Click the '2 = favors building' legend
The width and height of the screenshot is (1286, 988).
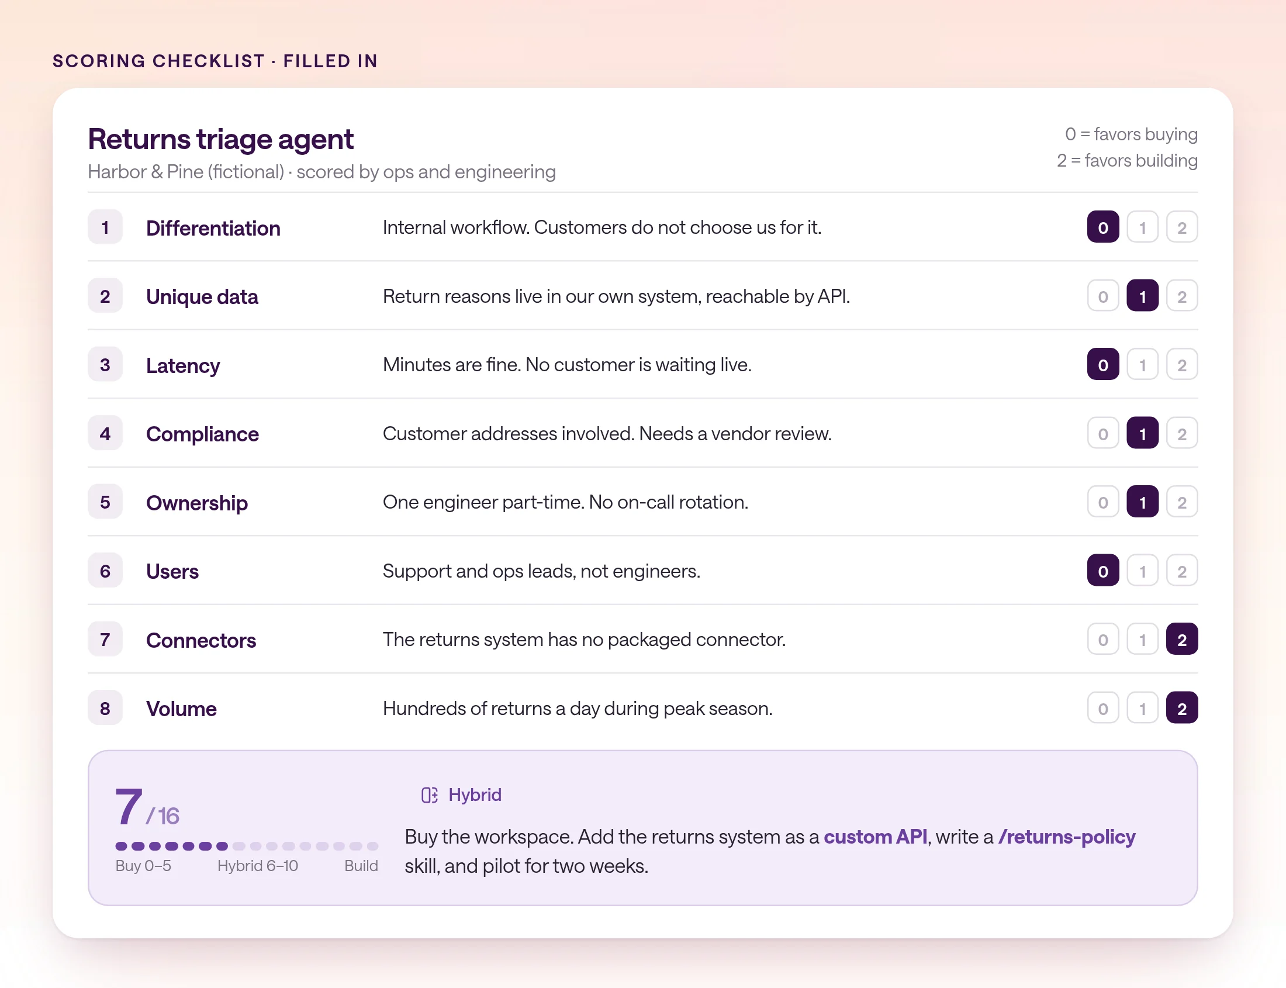point(1126,161)
